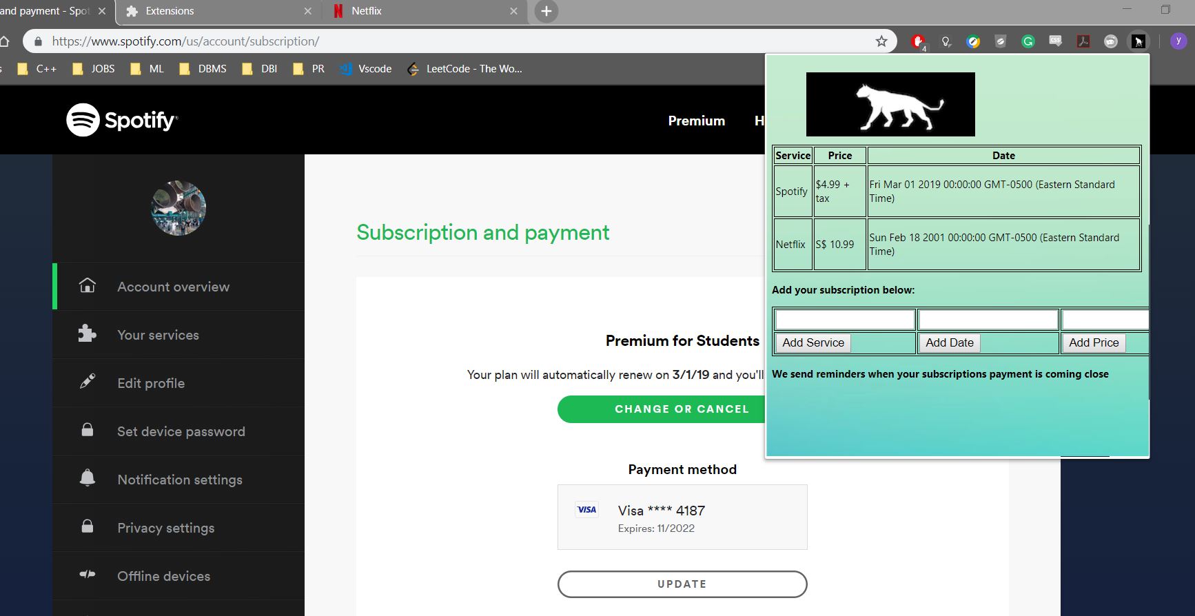Open the C++ bookmarks folder
Viewport: 1195px width, 616px height.
tap(37, 69)
